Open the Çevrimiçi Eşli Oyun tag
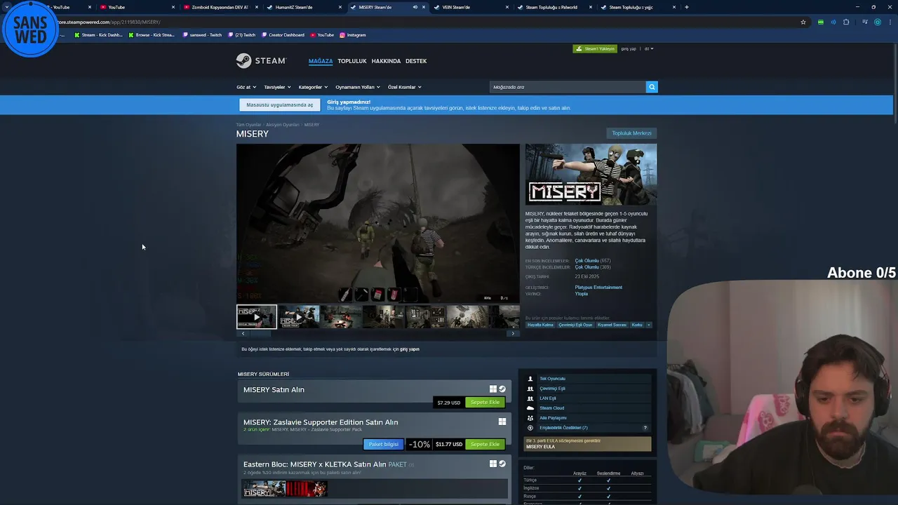This screenshot has height=505, width=898. (x=575, y=325)
